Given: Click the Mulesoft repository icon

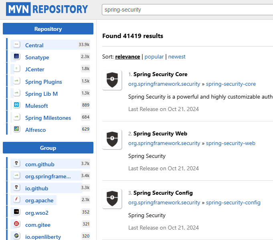Looking at the screenshot, I should (x=16, y=105).
